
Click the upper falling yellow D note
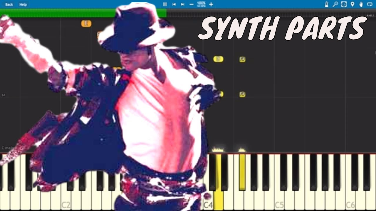[218, 59]
